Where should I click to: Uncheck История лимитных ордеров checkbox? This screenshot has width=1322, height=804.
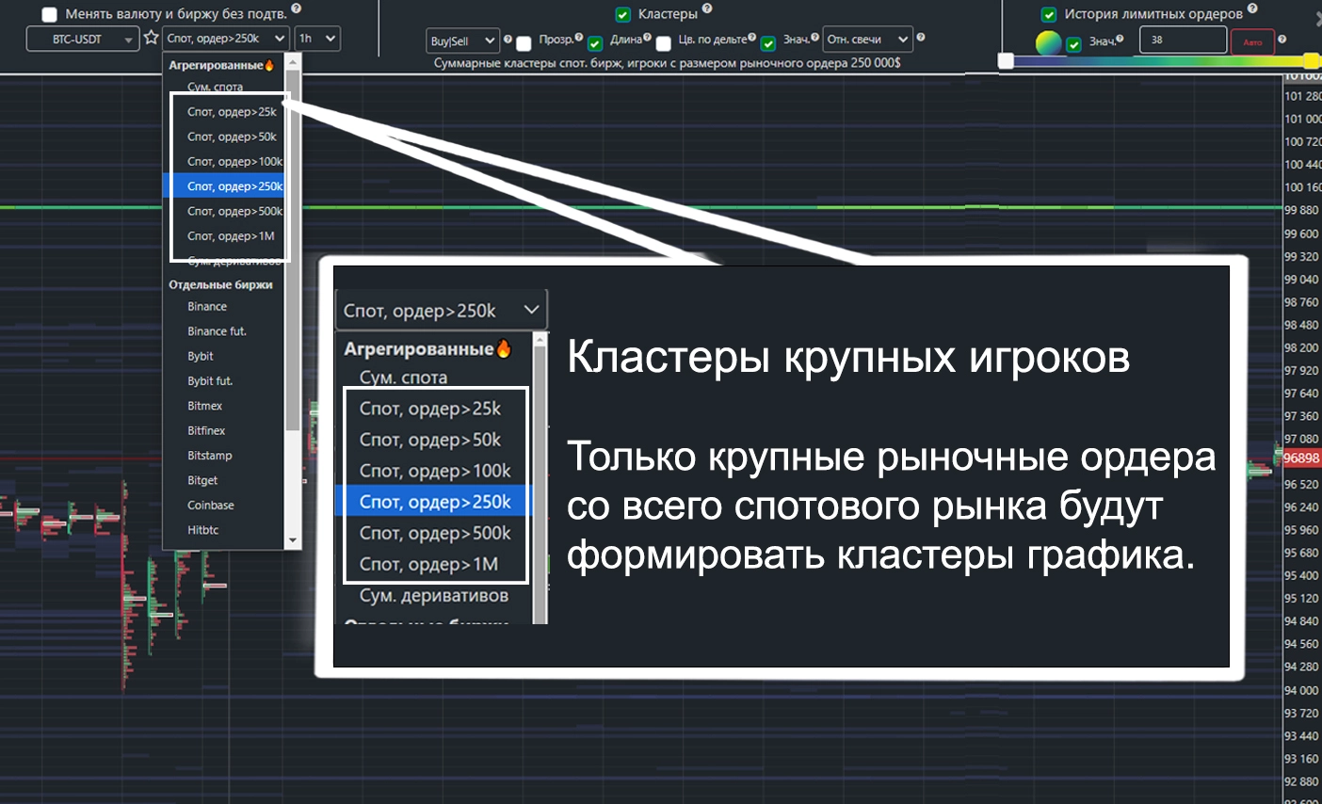(1049, 14)
